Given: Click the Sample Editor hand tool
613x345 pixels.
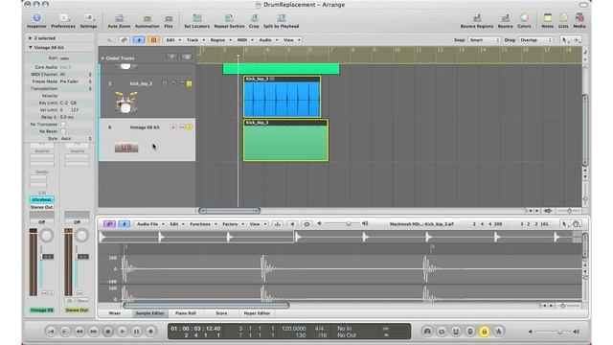Looking at the screenshot, I should (577, 224).
